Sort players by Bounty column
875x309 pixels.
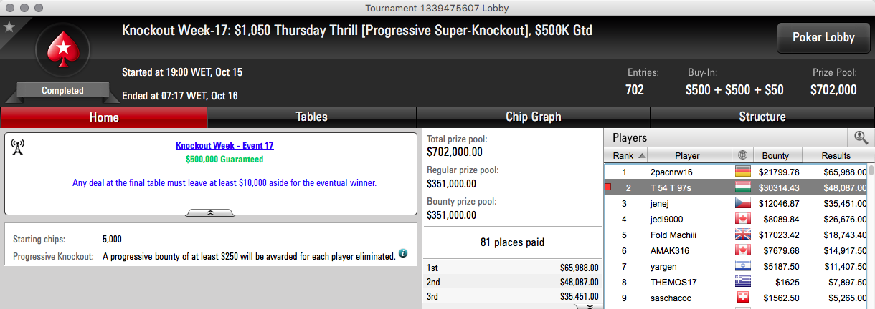[776, 155]
